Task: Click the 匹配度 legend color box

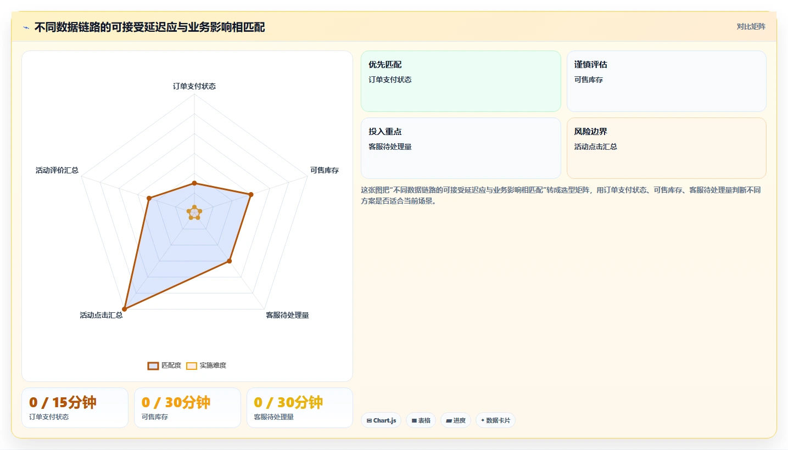Action: [x=153, y=366]
